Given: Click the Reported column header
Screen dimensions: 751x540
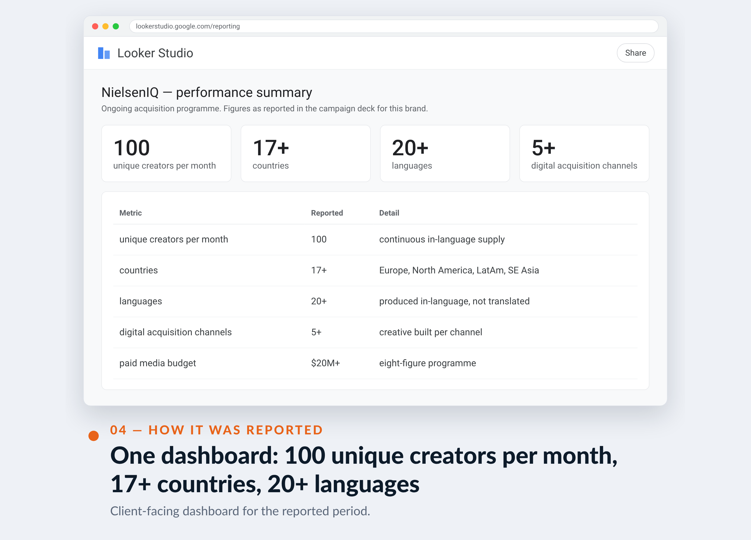Looking at the screenshot, I should pyautogui.click(x=327, y=213).
